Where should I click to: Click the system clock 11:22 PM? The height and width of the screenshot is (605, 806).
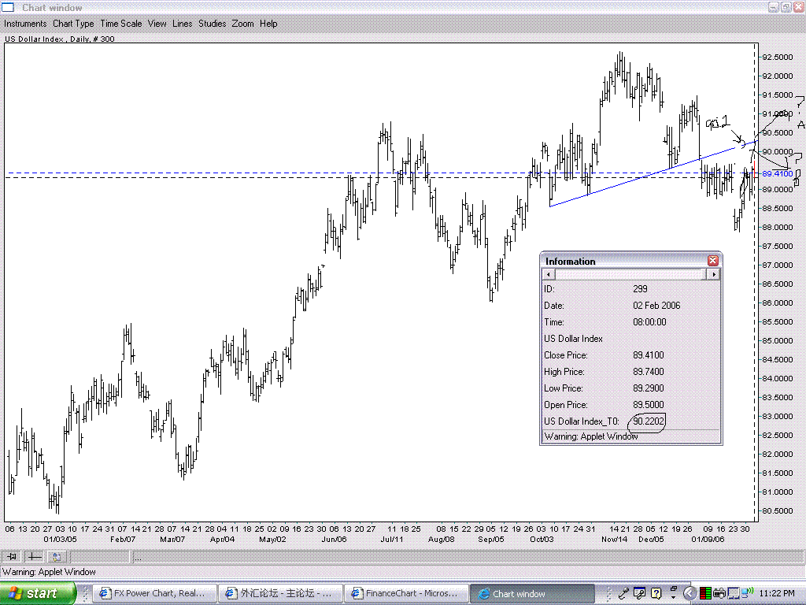(x=777, y=593)
